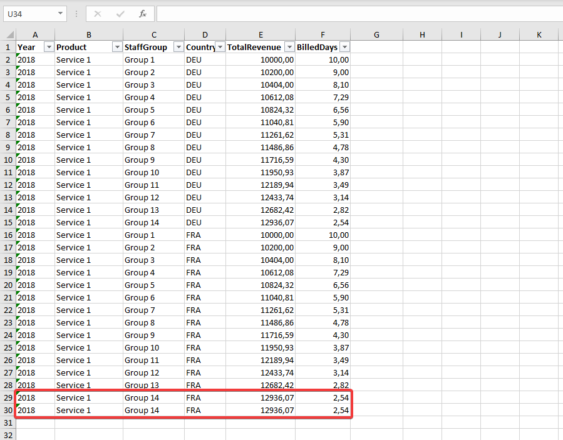Click inside the Name Box showing U34
Viewport: 563px width, 440px height.
coord(28,14)
